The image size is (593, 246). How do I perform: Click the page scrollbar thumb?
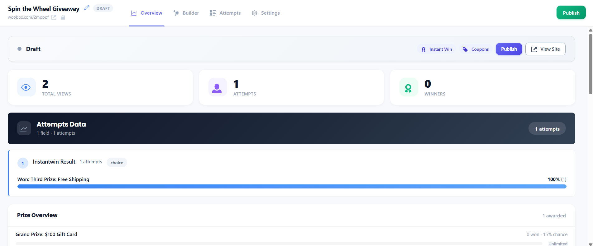click(x=590, y=64)
